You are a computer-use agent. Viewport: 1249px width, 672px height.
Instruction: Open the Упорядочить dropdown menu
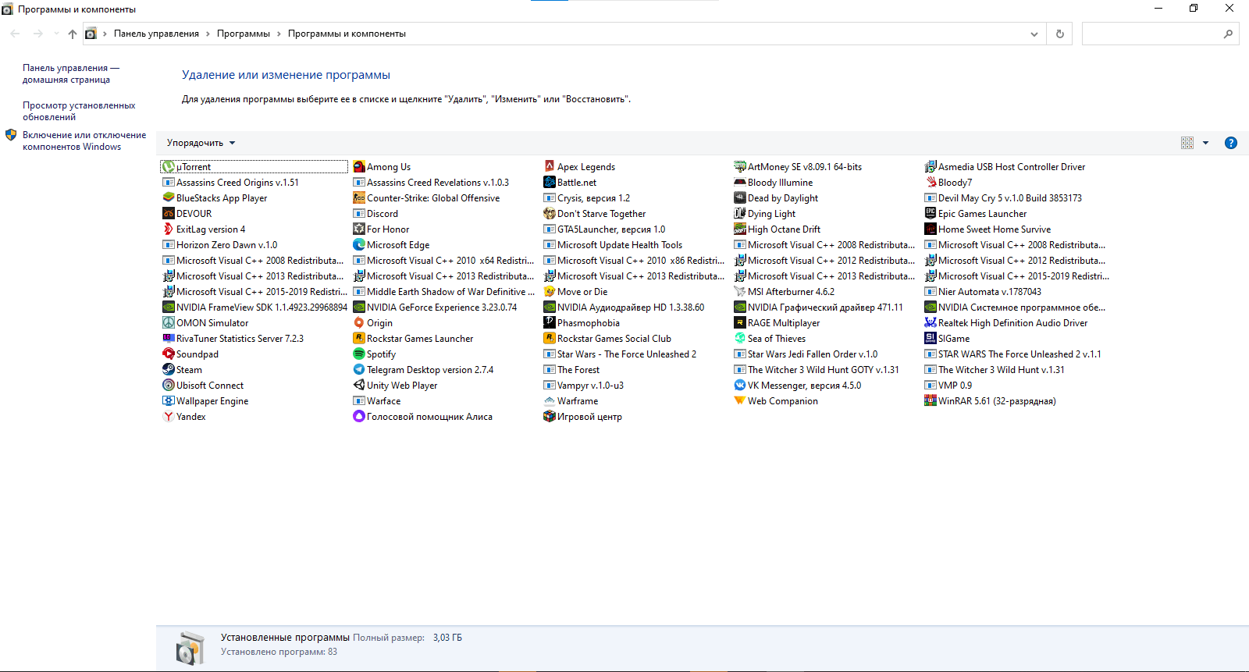click(201, 143)
